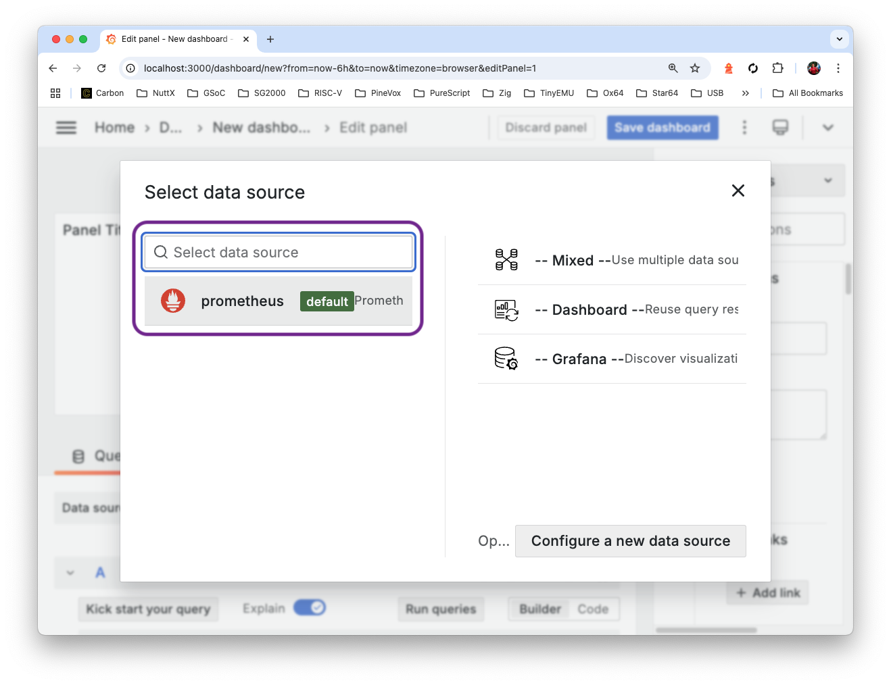Viewport: 891px width, 685px height.
Task: Go to Home breadcrumb
Action: [114, 127]
